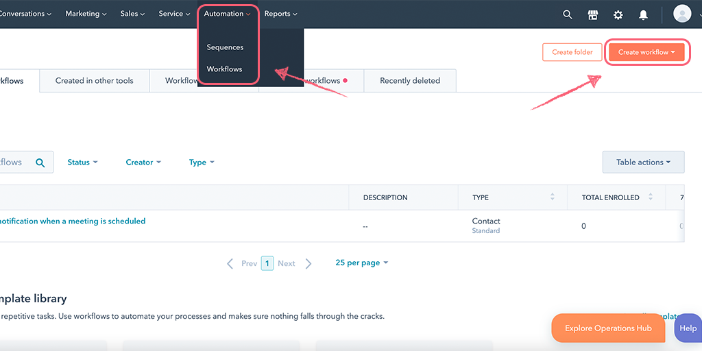Open the Service menu
Viewport: 702px width, 351px height.
pos(173,14)
